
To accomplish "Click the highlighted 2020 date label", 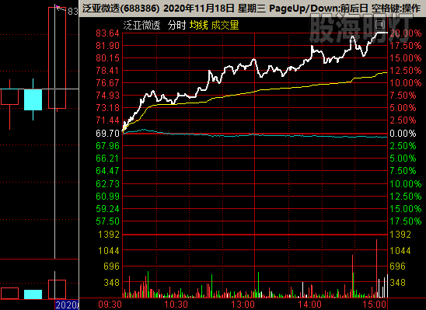I will pos(67,305).
